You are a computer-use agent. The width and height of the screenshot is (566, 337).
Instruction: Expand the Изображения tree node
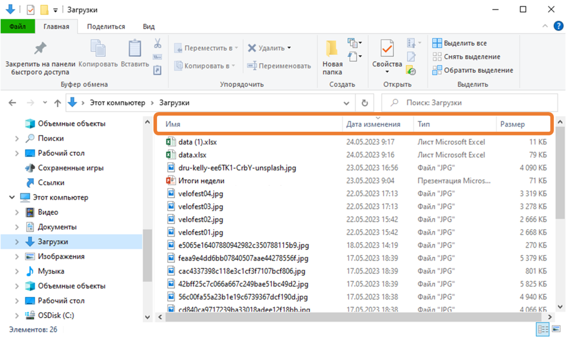17,257
